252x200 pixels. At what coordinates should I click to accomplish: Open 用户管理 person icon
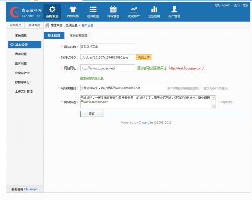(x=174, y=9)
